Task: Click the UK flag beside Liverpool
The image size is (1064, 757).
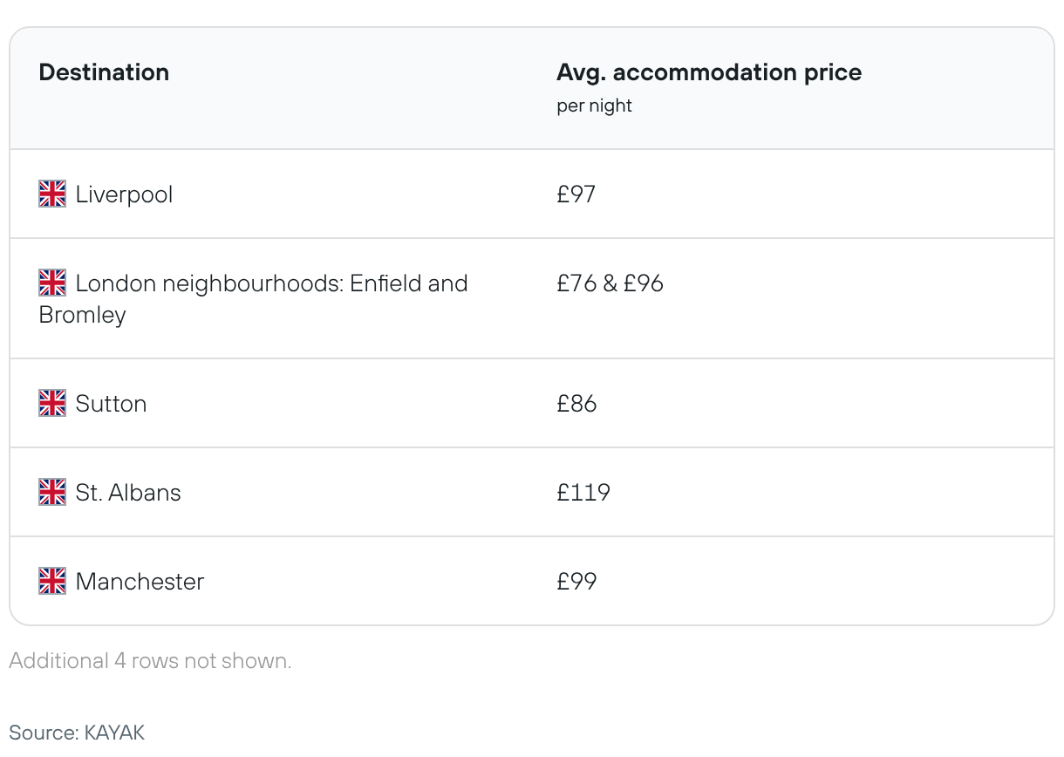Action: (x=52, y=194)
